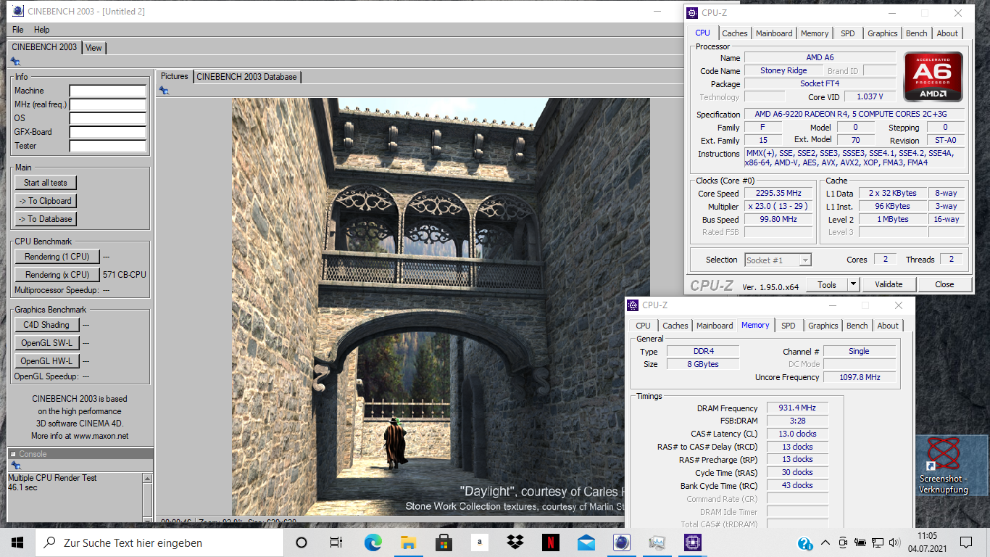This screenshot has width=990, height=557.
Task: Click the Tools button in CPU-Z
Action: point(827,284)
